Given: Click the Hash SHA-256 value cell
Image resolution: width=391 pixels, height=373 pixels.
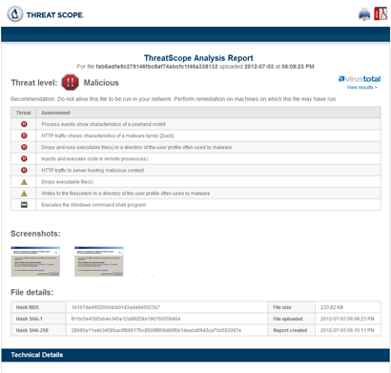Looking at the screenshot, I should [167, 330].
